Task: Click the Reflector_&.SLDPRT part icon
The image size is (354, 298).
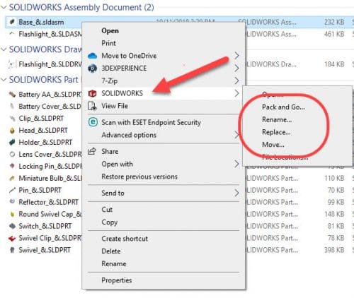Action: (12, 202)
